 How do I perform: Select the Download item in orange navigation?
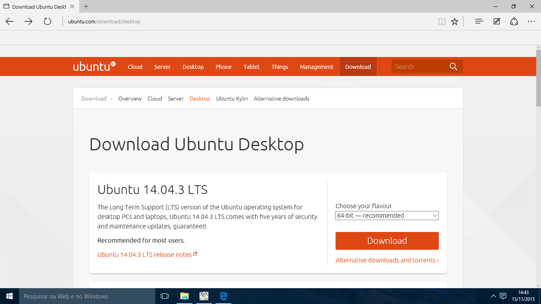(x=358, y=66)
